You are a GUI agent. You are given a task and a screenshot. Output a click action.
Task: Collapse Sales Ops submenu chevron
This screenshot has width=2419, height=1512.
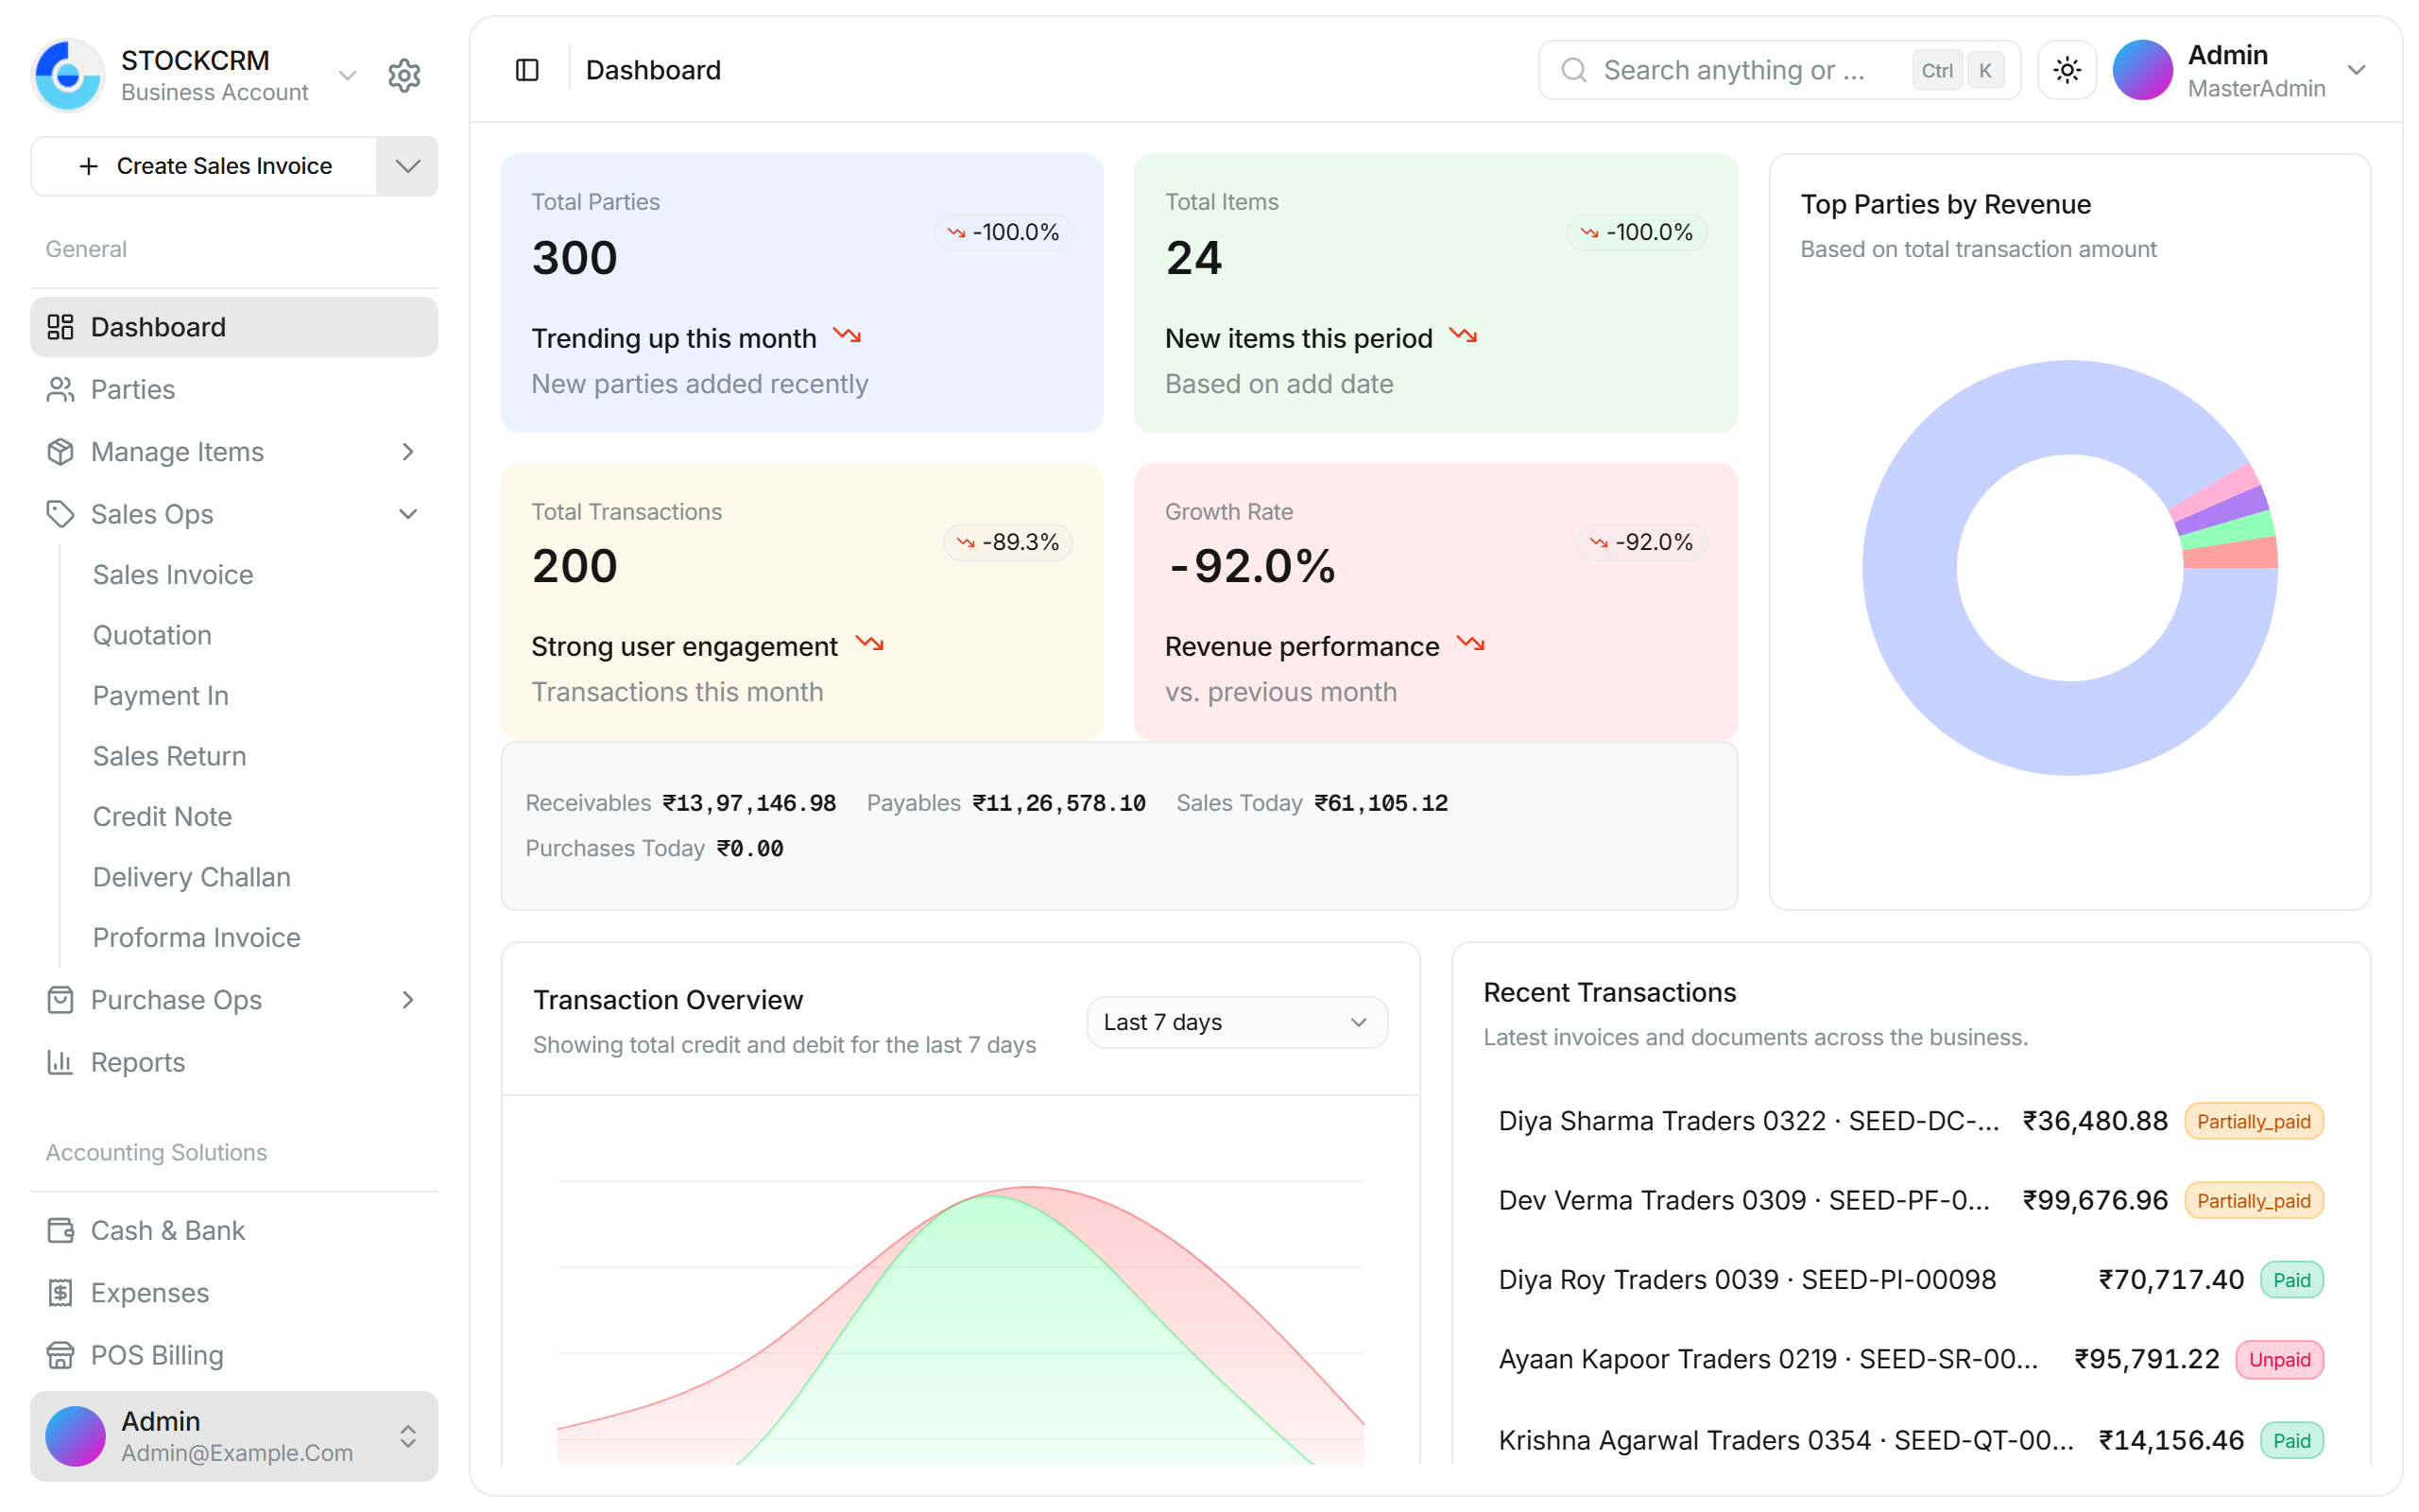click(x=408, y=514)
